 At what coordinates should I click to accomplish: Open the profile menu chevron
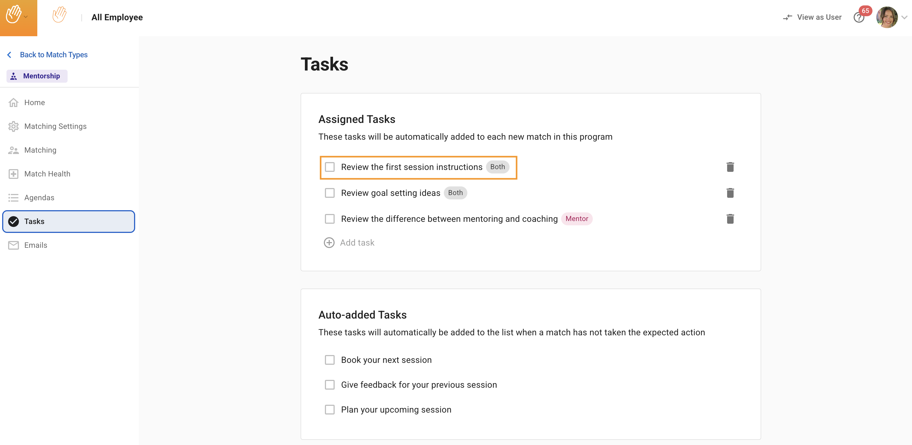point(904,17)
